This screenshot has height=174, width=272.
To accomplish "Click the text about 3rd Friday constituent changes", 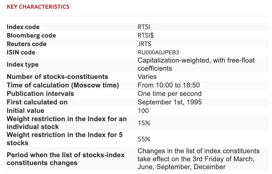I will click(x=198, y=159).
